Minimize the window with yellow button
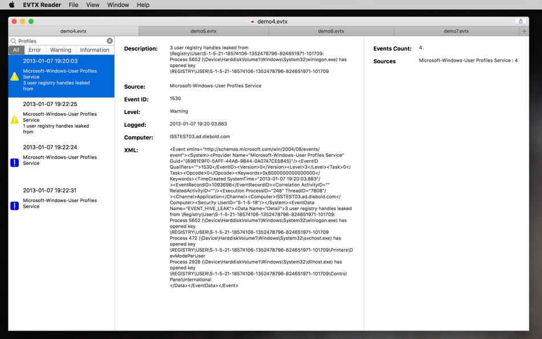The image size is (542, 339). point(22,22)
